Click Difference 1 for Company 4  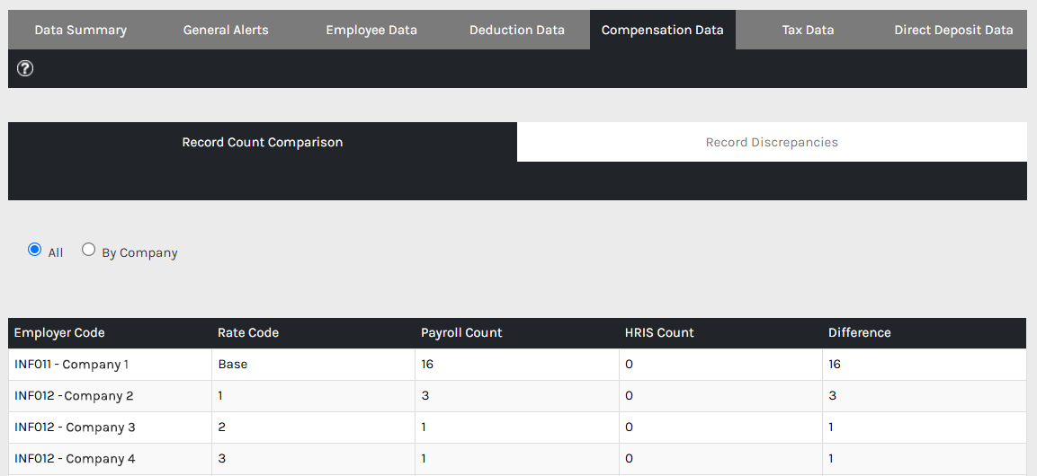coord(925,459)
